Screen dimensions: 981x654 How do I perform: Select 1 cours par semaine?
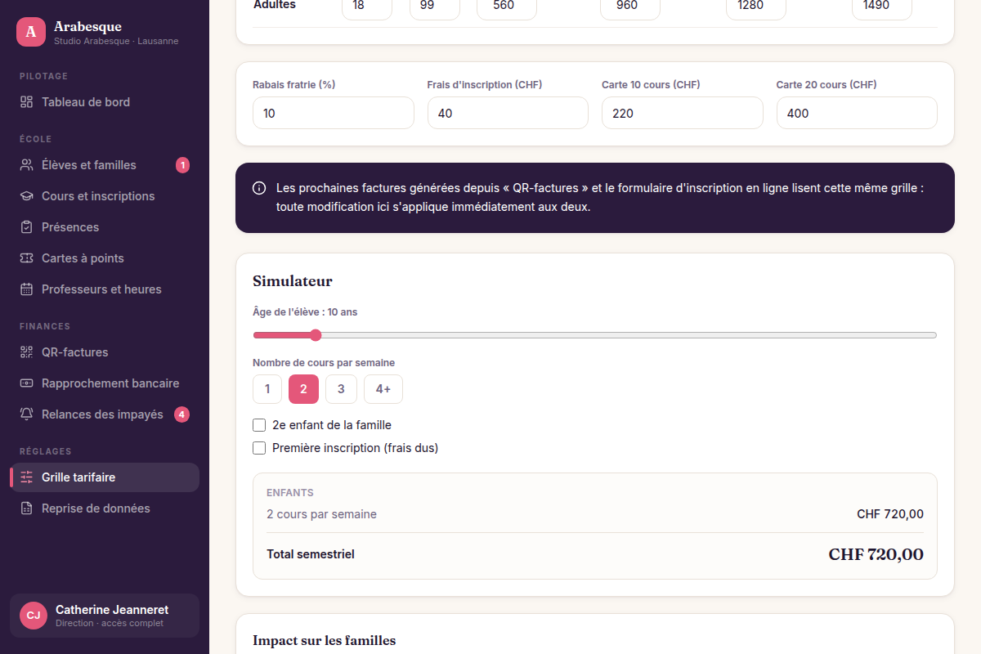(x=267, y=389)
